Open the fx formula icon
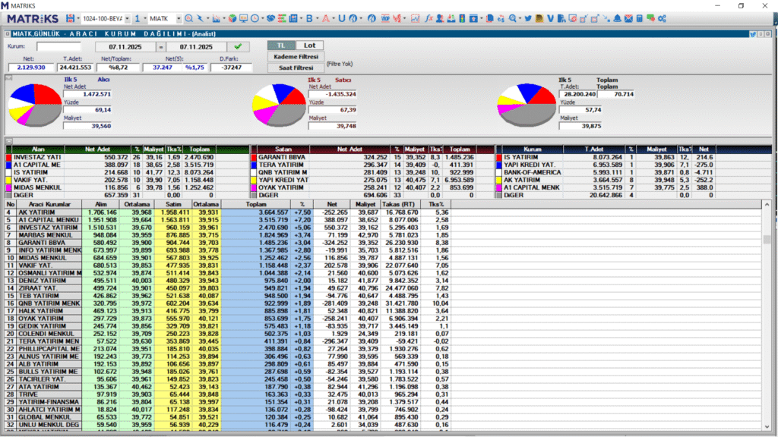 [429, 17]
